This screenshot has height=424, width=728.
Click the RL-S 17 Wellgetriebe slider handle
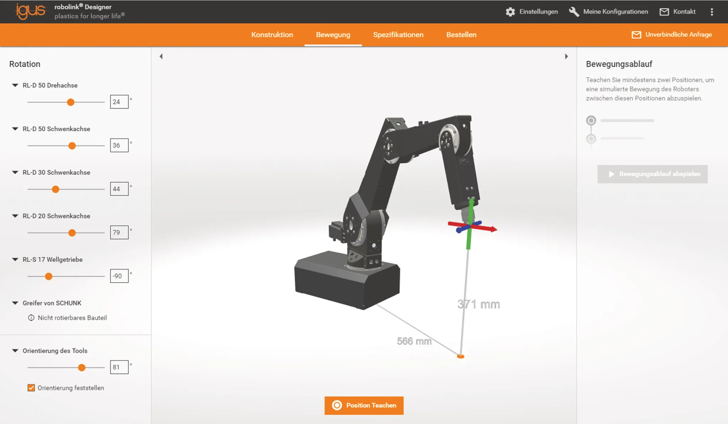(48, 276)
